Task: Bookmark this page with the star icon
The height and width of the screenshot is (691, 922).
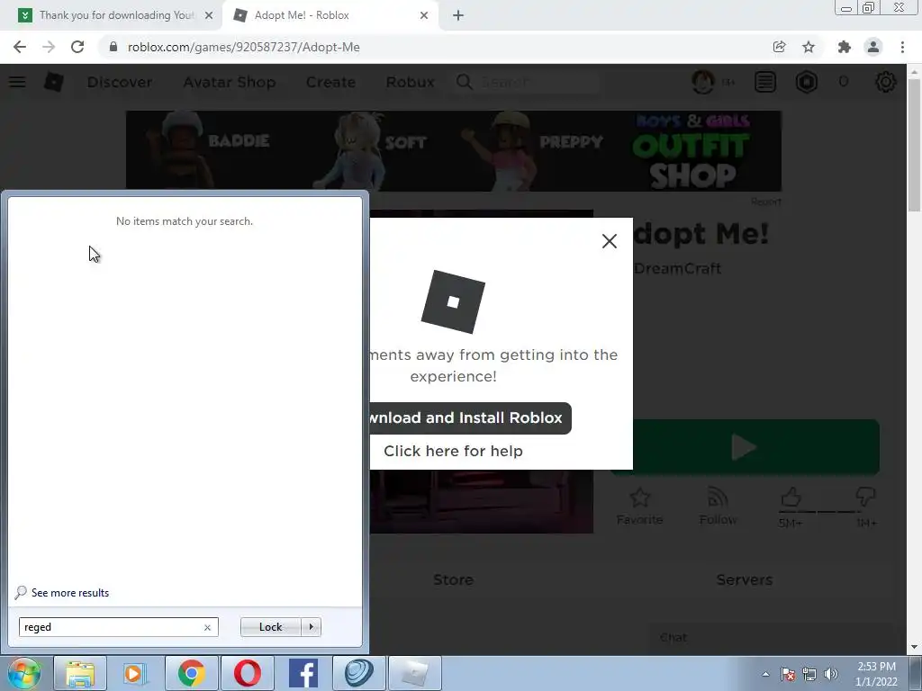Action: pyautogui.click(x=809, y=47)
